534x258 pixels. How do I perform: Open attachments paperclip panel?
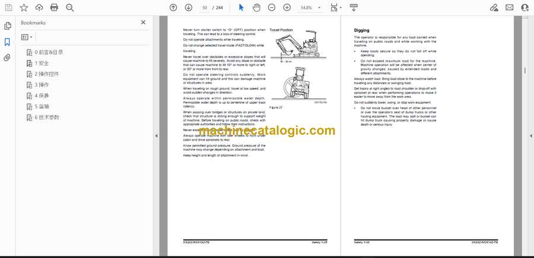7,58
